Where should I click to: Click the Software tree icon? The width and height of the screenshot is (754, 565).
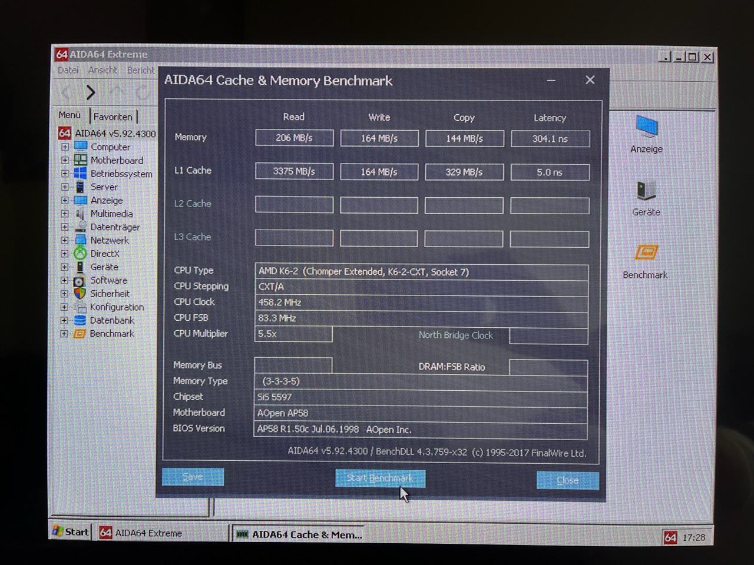point(80,280)
